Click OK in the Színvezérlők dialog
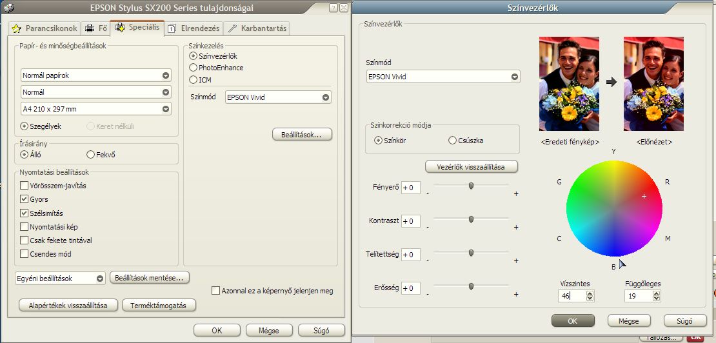The image size is (716, 343). coord(573,320)
